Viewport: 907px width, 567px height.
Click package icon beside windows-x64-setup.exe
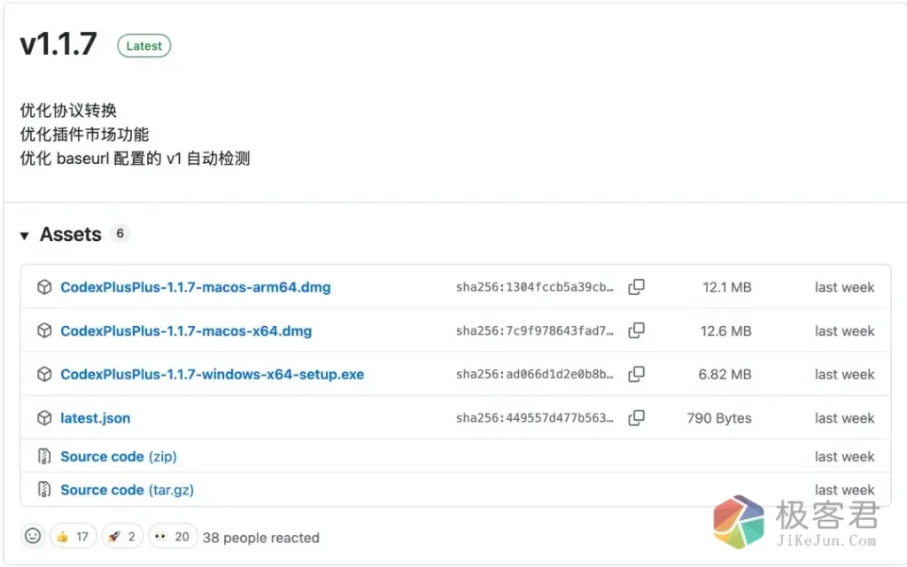point(44,375)
